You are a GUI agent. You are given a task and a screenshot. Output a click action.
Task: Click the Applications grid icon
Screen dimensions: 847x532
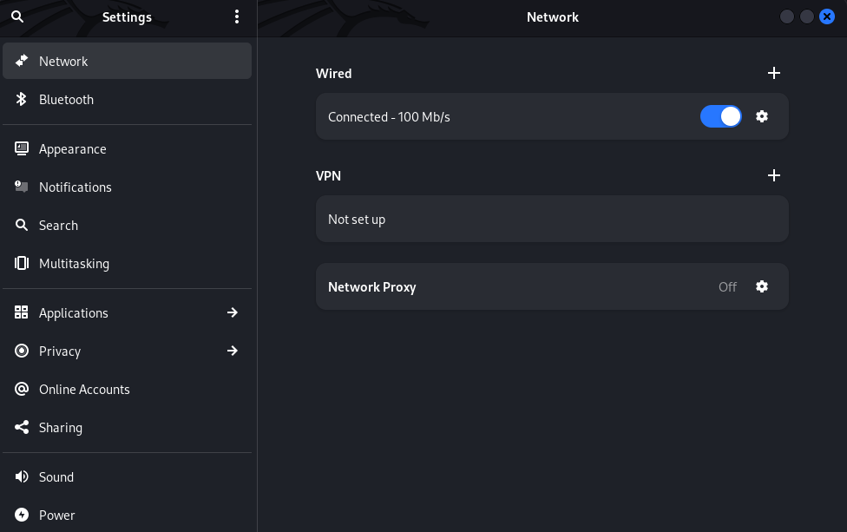tap(22, 312)
